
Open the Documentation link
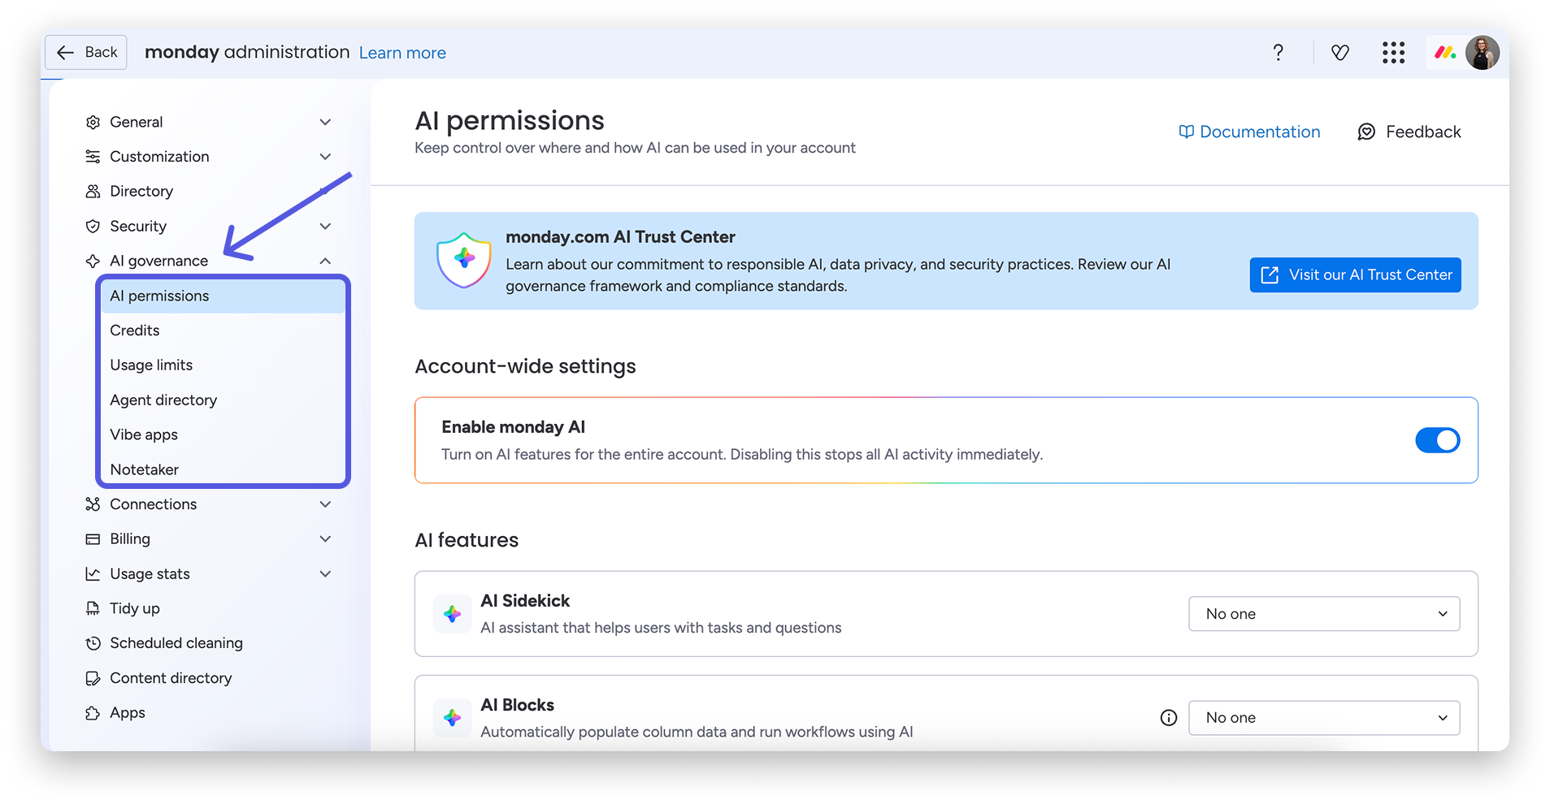point(1249,132)
